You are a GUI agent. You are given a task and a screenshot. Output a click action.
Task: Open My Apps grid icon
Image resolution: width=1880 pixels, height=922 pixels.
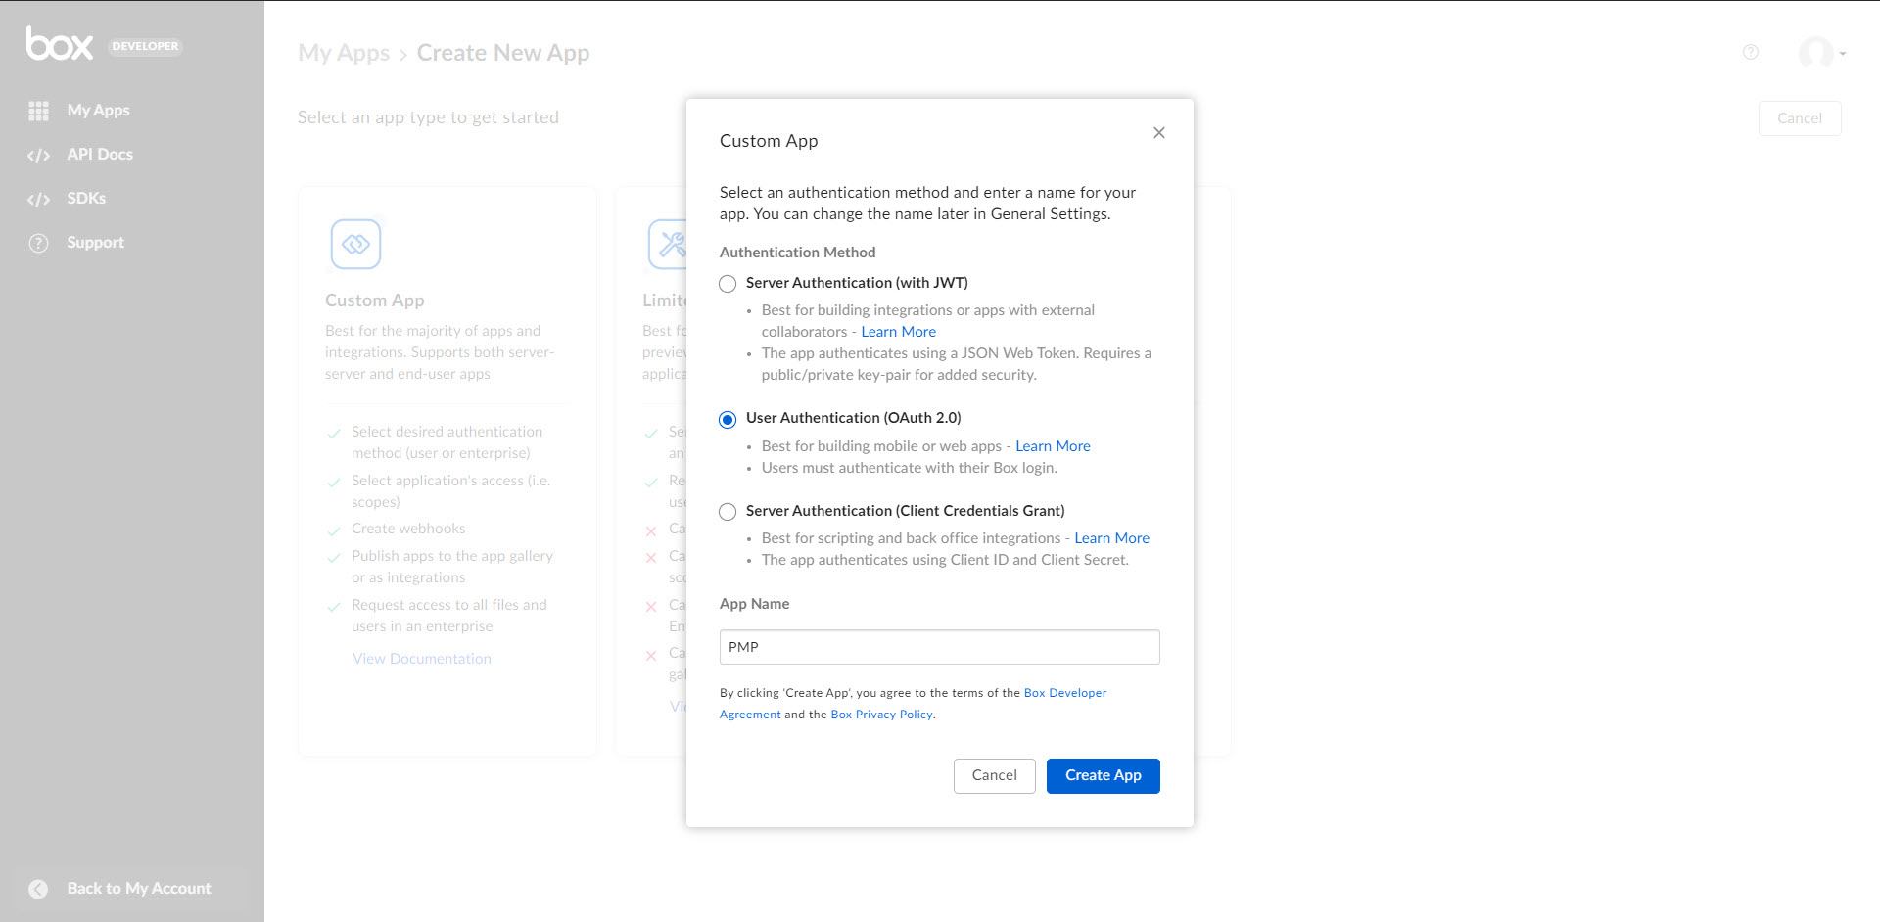[38, 111]
